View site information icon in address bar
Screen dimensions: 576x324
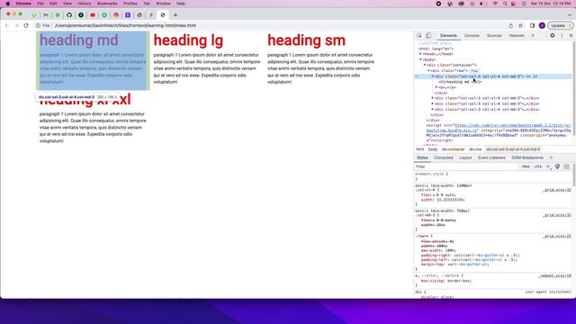pyautogui.click(x=38, y=26)
